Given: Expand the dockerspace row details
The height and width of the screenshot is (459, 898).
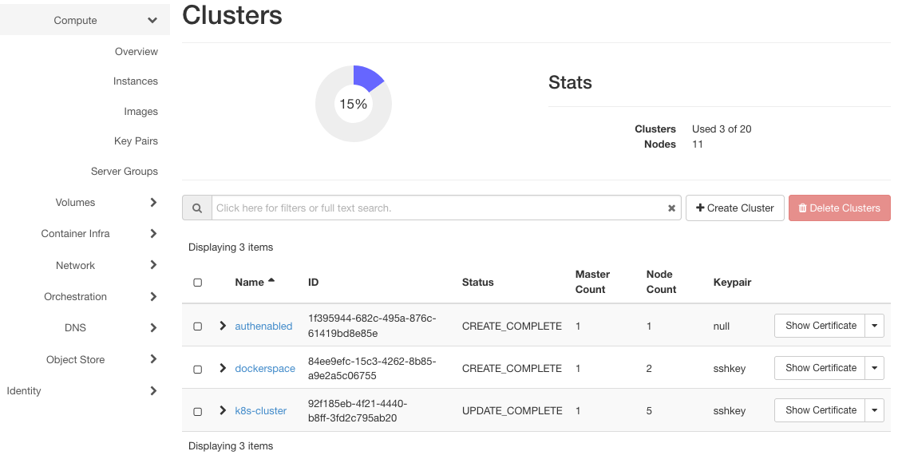Looking at the screenshot, I should [x=223, y=368].
